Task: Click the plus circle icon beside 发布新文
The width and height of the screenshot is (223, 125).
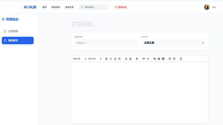Action: [5, 40]
